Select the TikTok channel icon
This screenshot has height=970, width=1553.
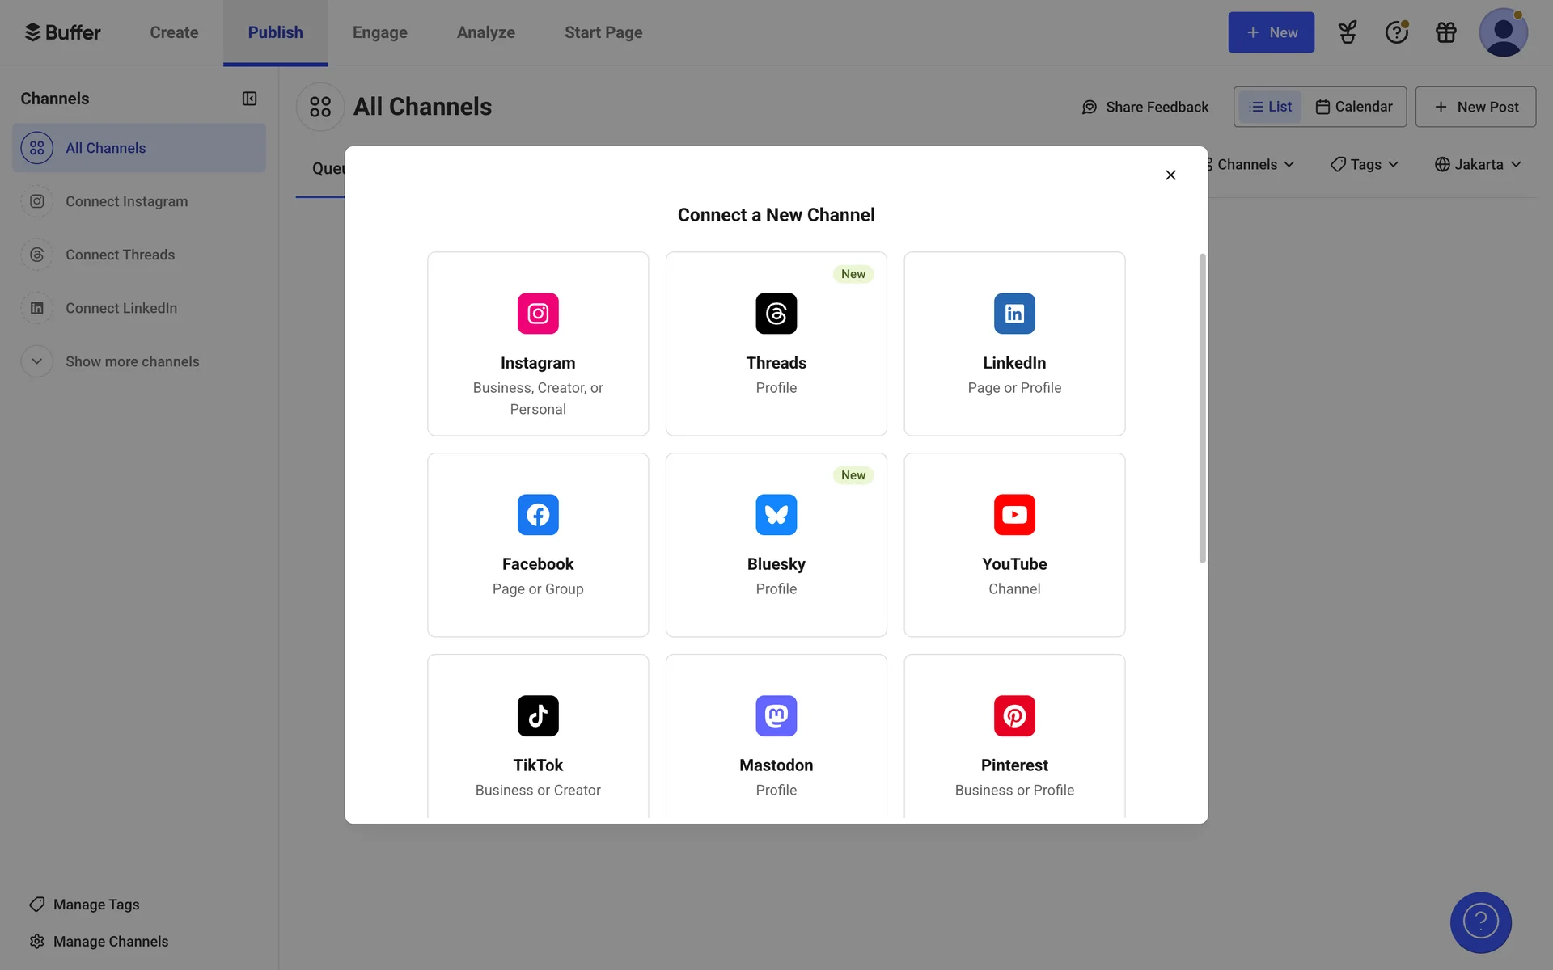(x=538, y=715)
